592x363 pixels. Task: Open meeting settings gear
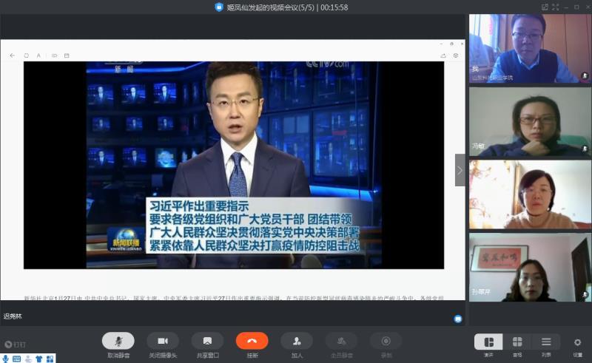pyautogui.click(x=577, y=342)
